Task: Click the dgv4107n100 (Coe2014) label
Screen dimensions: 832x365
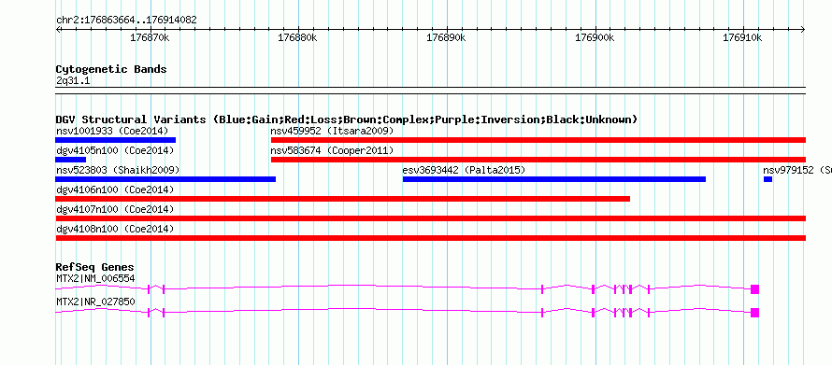Action: (115, 209)
